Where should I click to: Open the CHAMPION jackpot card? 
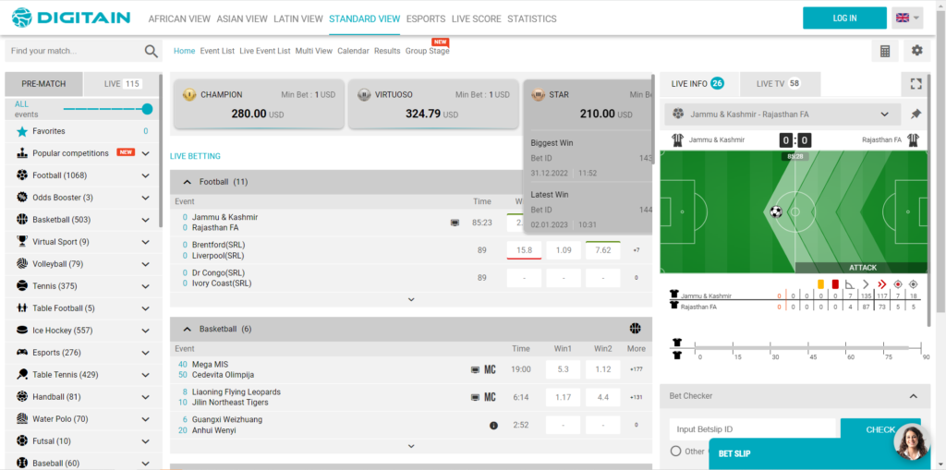[x=259, y=104]
